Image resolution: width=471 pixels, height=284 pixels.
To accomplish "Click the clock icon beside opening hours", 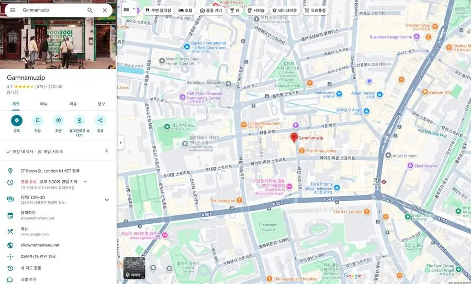I will (x=10, y=182).
